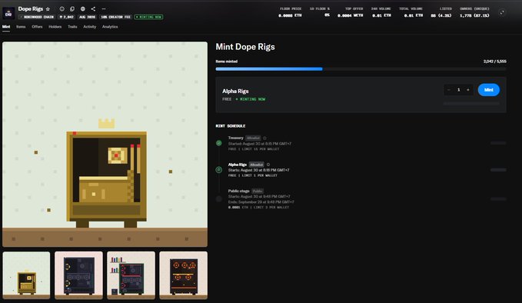Favorite Dope Rigs with the star icon
522x303 pixels.
[x=48, y=9]
